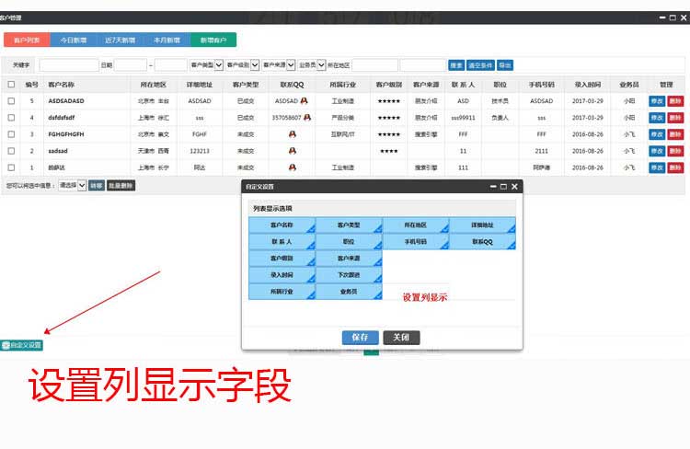Delete the FGHGFHGFH customer row
This screenshot has height=449, width=690.
(675, 134)
